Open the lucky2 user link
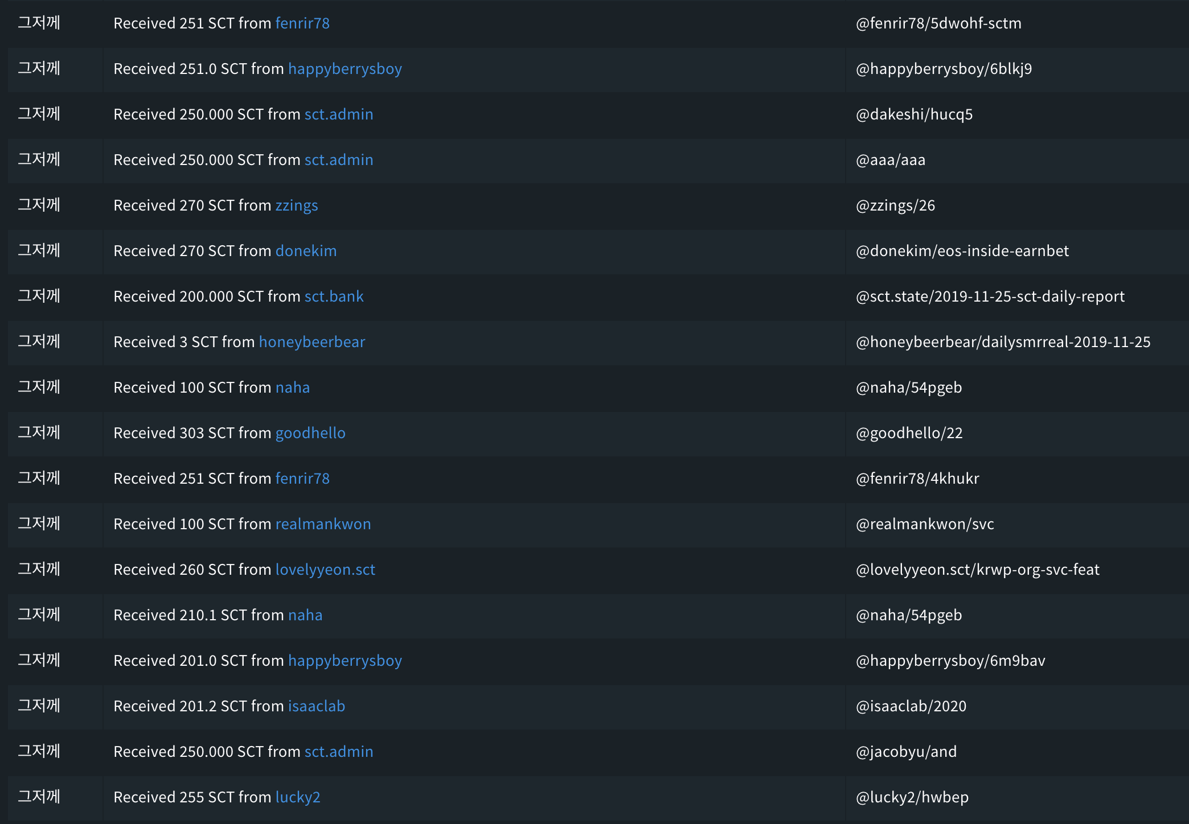This screenshot has height=824, width=1189. tap(298, 797)
